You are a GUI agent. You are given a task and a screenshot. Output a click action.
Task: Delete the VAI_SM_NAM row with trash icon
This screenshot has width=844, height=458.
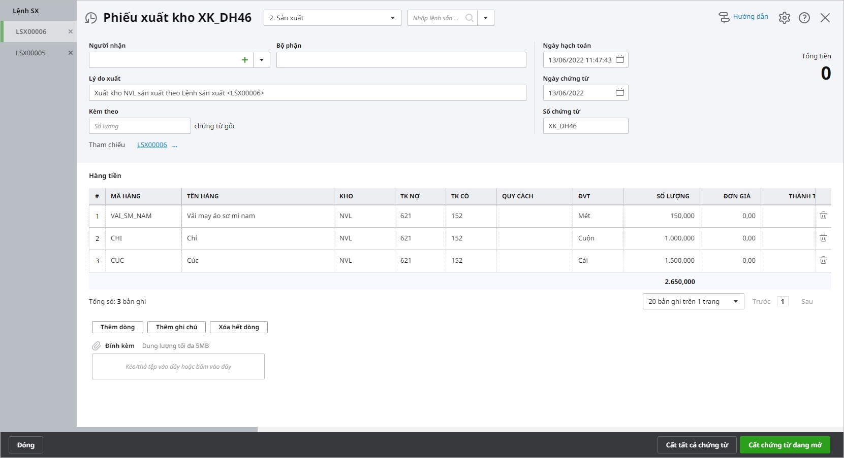(823, 216)
